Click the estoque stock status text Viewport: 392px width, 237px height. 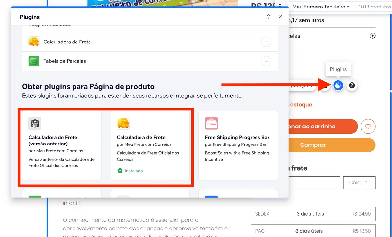[301, 105]
